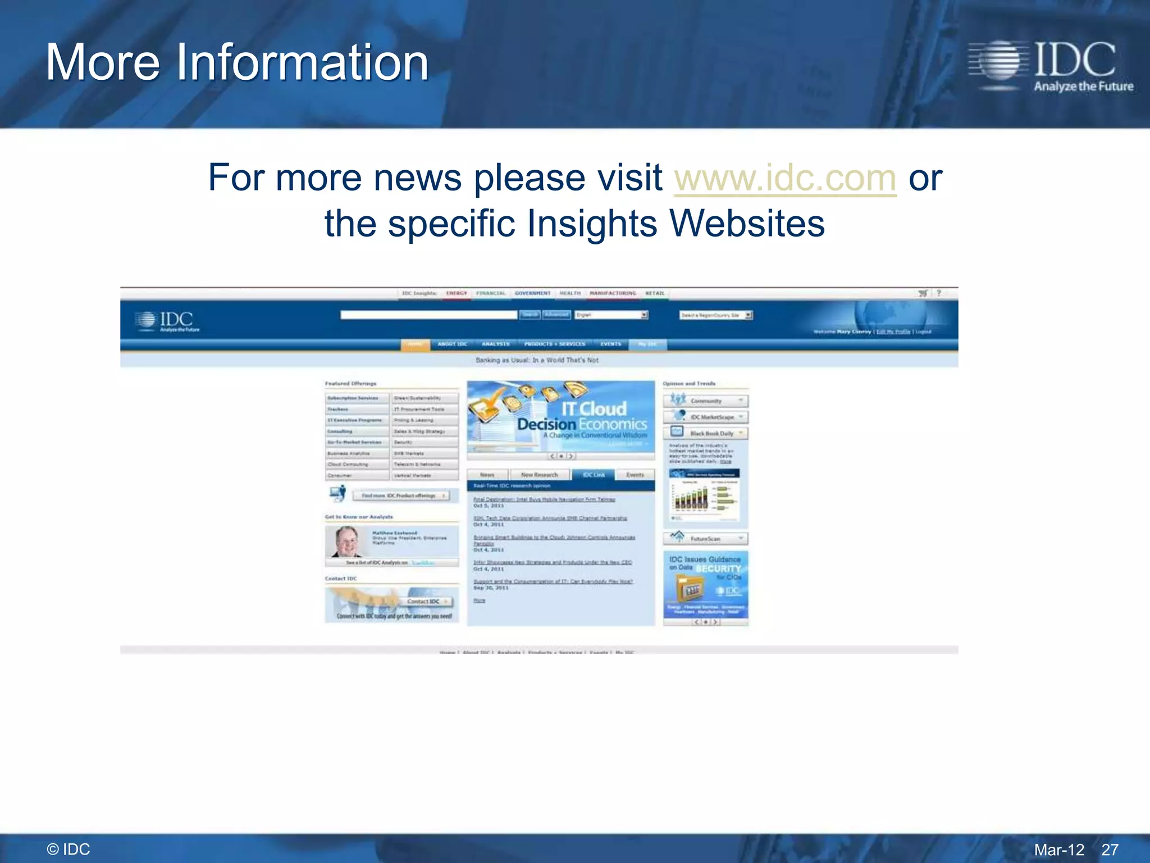Open ANALYSTS navigation item
Viewport: 1150px width, 863px height.
click(496, 344)
